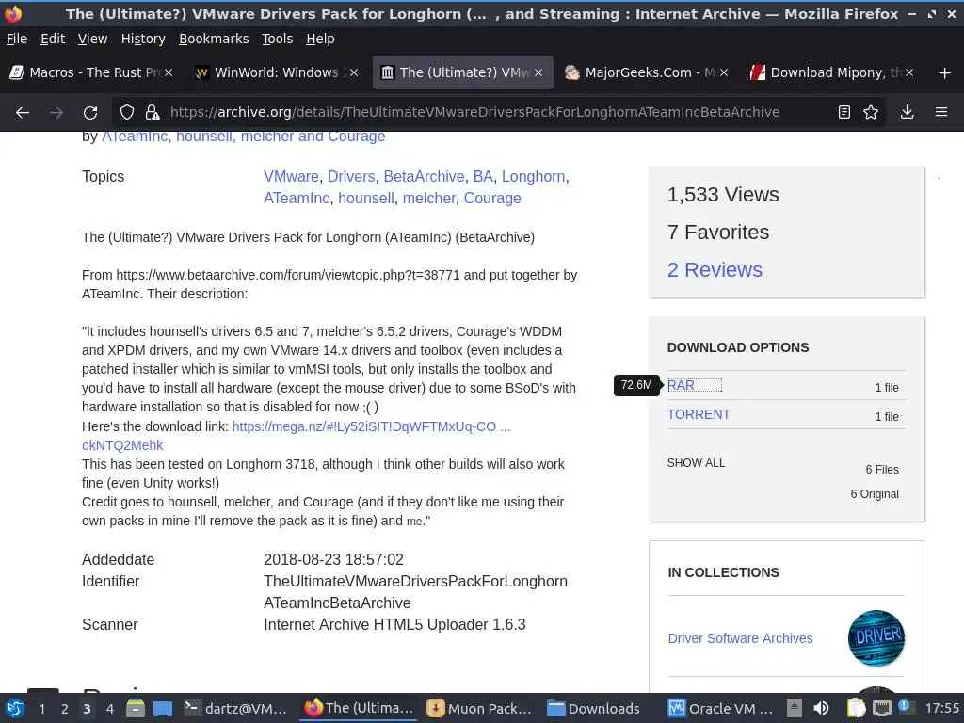This screenshot has width=964, height=723.
Task: Open the file manager launcher in taskbar
Action: tap(135, 708)
